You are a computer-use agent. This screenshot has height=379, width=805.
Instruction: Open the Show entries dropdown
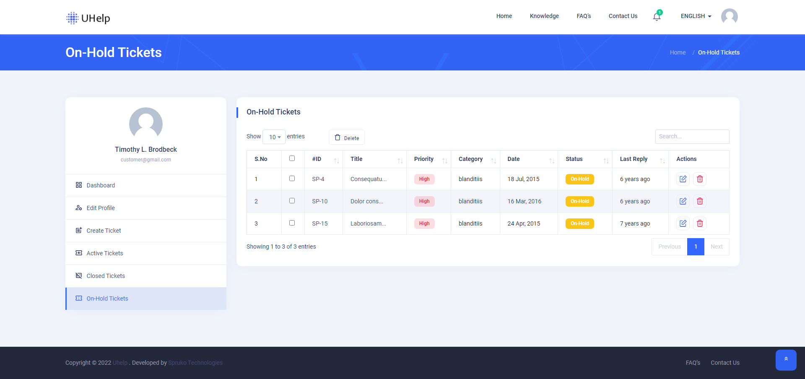point(273,137)
